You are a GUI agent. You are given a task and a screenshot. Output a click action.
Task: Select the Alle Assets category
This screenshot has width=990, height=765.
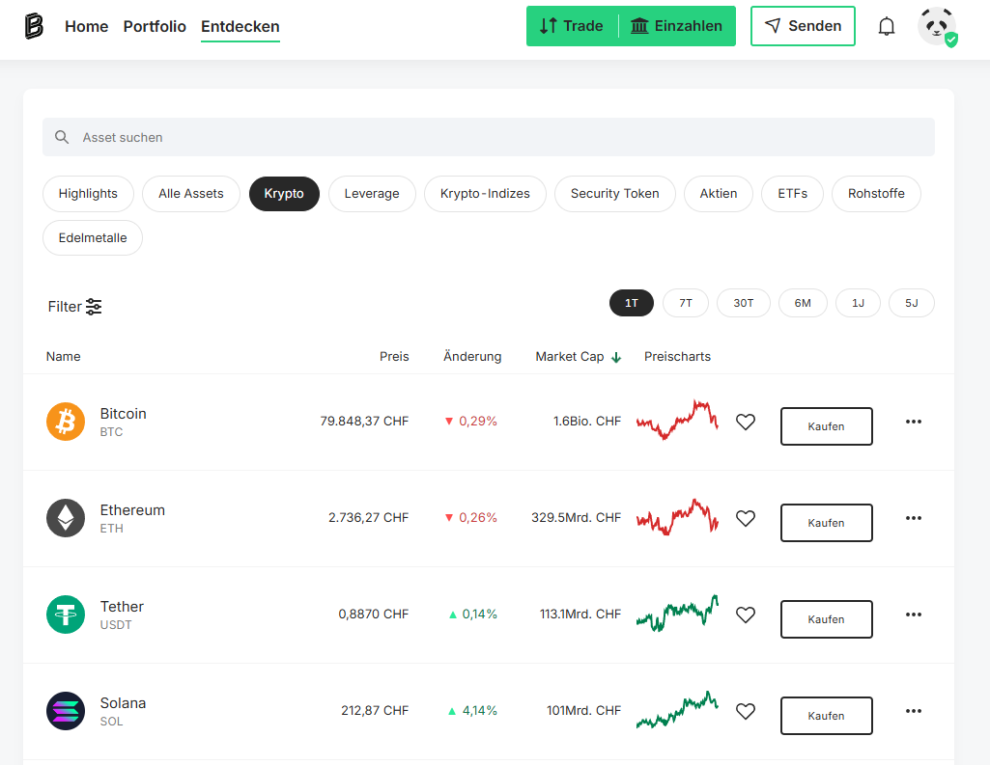(191, 194)
